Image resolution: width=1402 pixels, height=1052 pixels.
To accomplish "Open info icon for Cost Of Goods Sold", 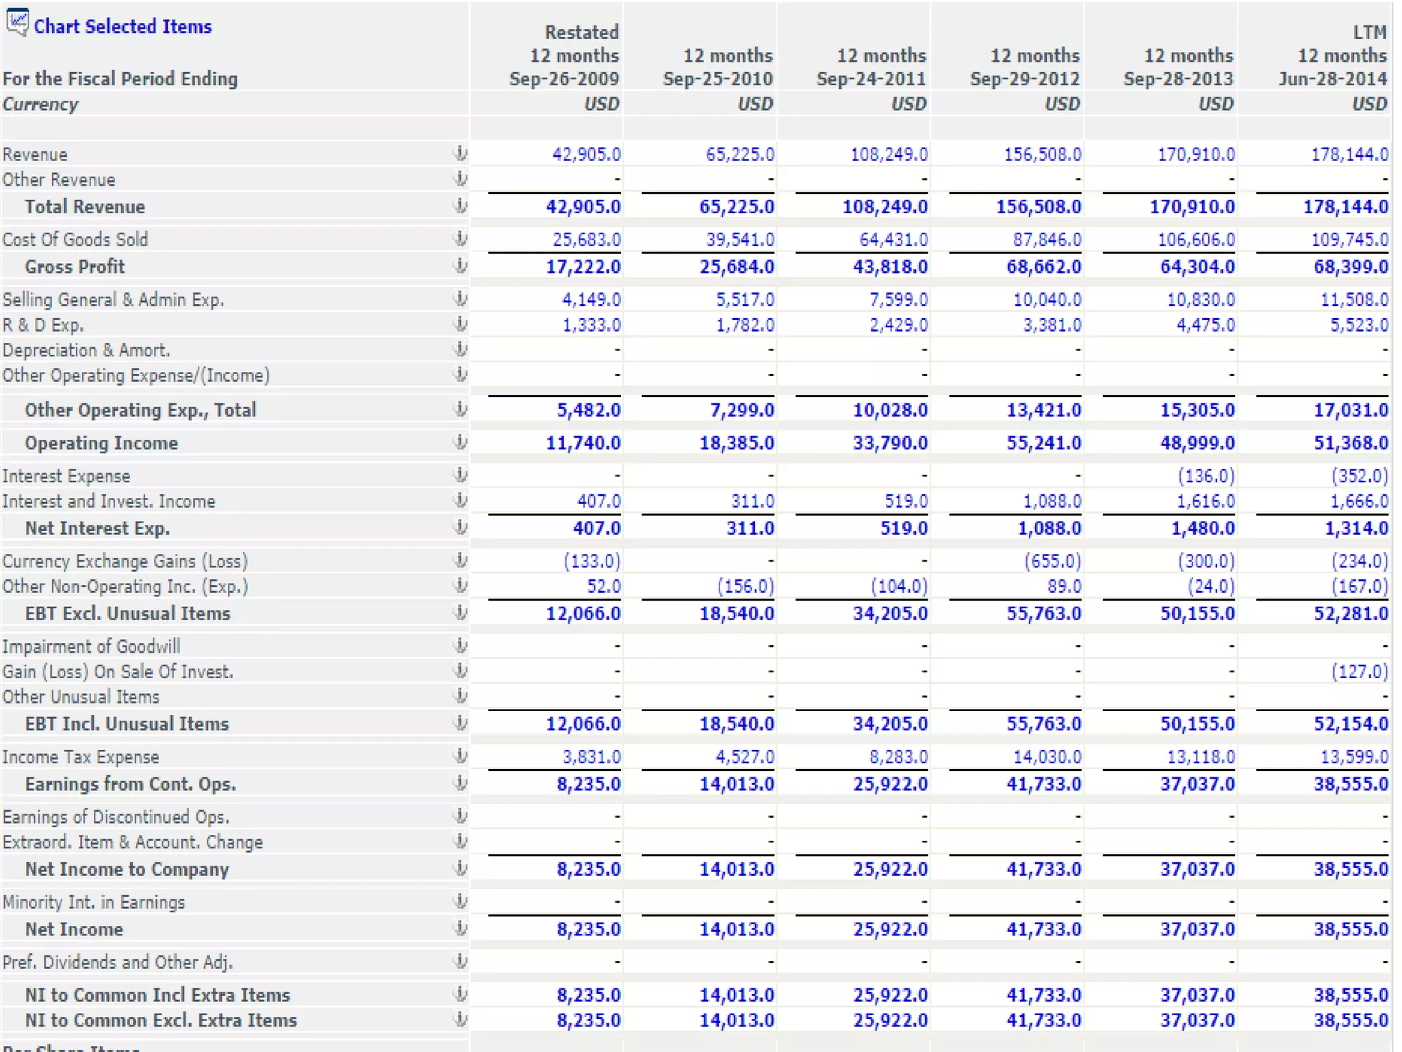I will tap(461, 238).
